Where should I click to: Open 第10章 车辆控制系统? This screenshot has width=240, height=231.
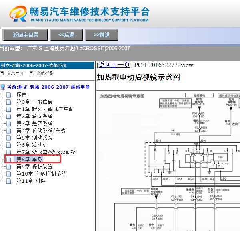42,174
